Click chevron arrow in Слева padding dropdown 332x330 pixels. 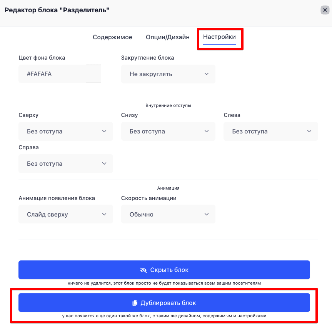click(x=309, y=131)
